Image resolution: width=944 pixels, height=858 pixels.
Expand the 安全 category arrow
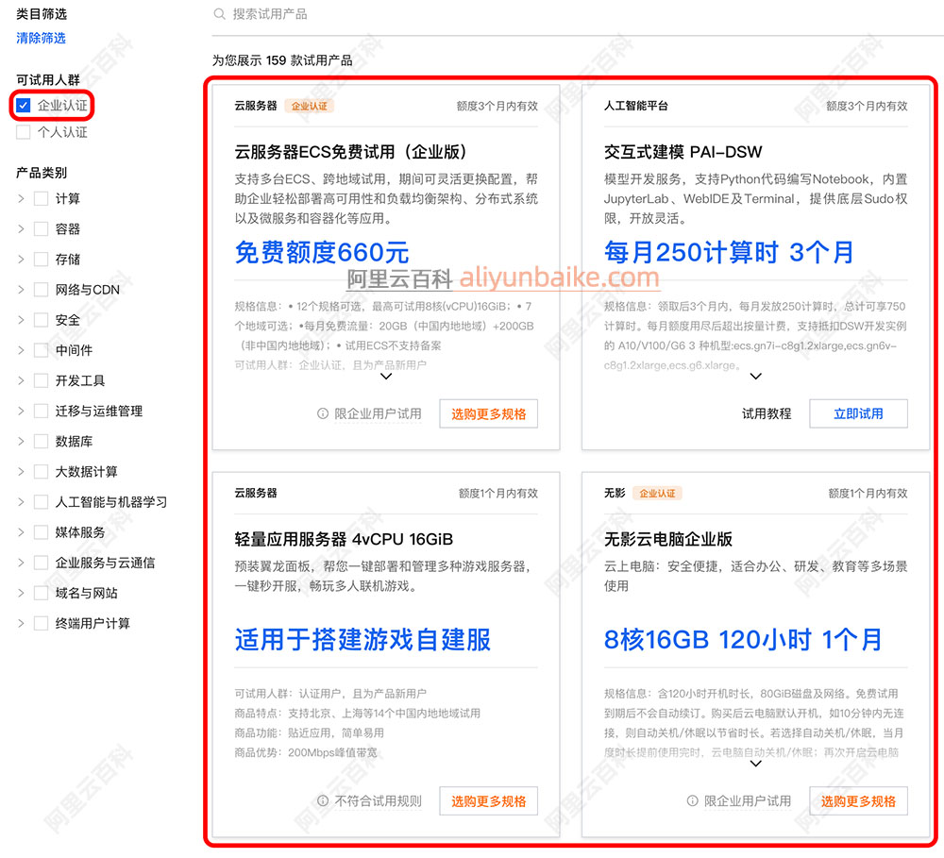point(21,320)
